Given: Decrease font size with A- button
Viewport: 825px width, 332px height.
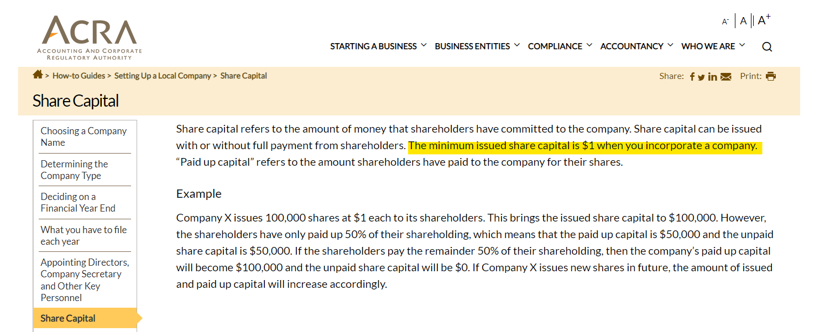Looking at the screenshot, I should point(725,22).
